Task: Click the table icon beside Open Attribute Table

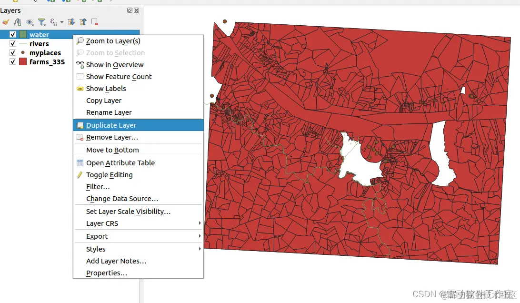Action: (80, 163)
